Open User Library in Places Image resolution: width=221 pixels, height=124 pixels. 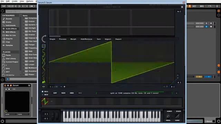11,59
